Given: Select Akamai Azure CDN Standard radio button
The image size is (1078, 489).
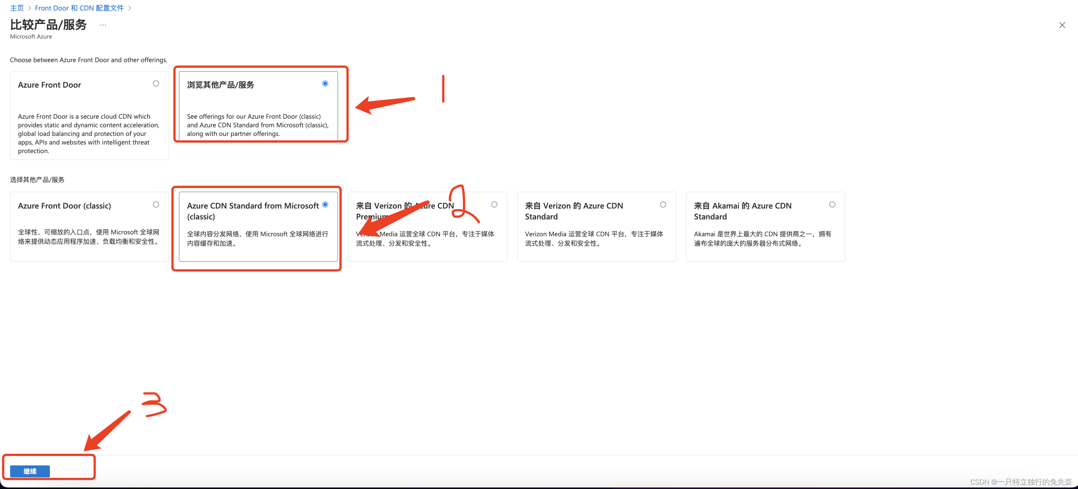Looking at the screenshot, I should click(832, 204).
